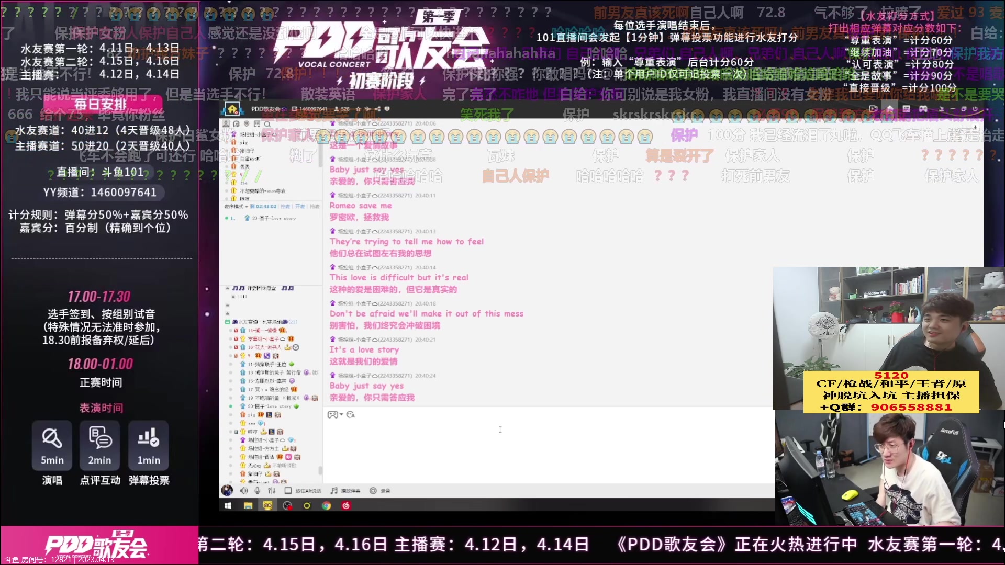The height and width of the screenshot is (565, 1005).
Task: Open the YY home logo in the title bar
Action: pos(232,109)
